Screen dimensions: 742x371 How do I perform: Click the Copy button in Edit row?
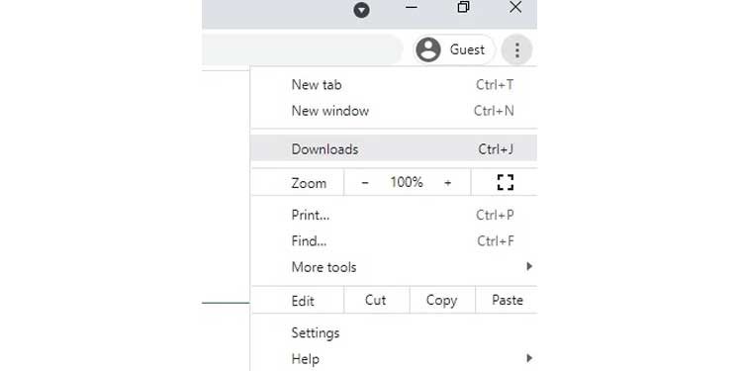click(442, 300)
